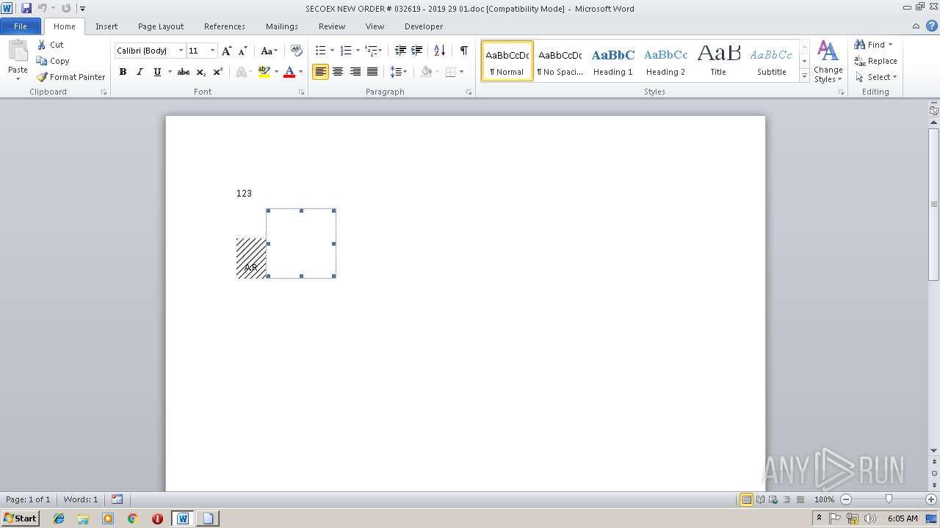Click Clear Formatting icon
Screen dimensions: 940x528
pos(297,51)
